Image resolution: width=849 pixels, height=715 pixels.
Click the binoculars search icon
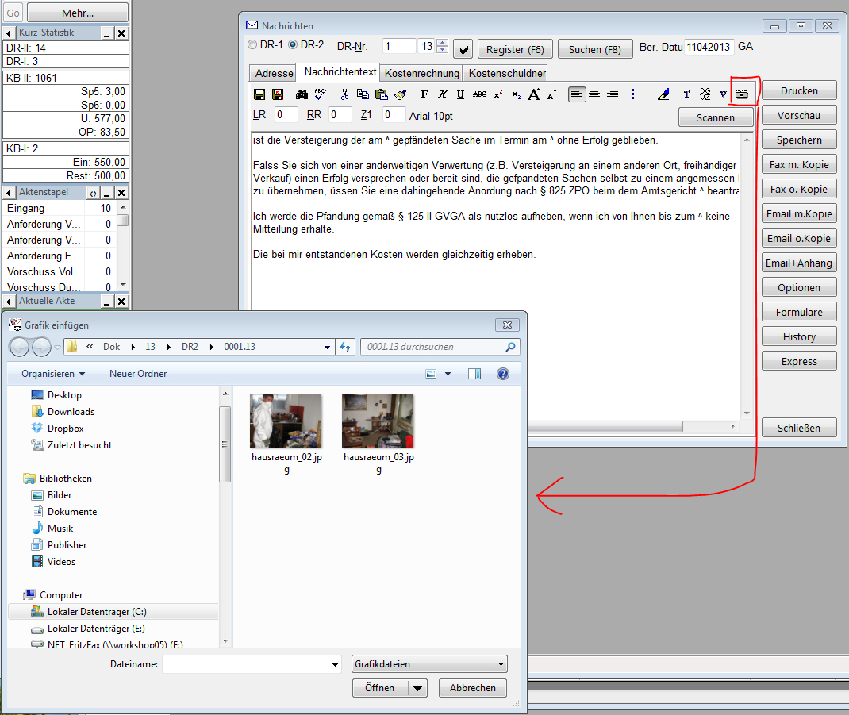pyautogui.click(x=302, y=94)
